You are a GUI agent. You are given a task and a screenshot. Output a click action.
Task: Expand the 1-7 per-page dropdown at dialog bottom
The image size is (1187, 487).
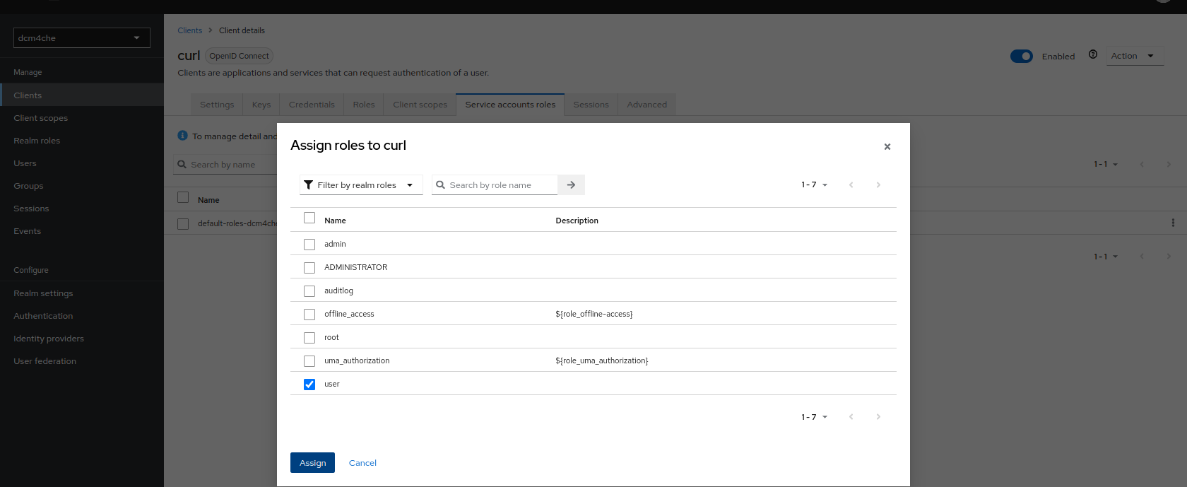point(814,417)
